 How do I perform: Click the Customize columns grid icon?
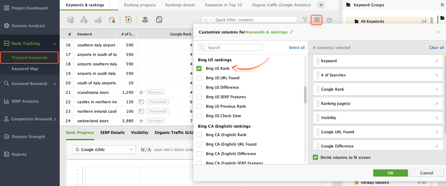(x=317, y=20)
